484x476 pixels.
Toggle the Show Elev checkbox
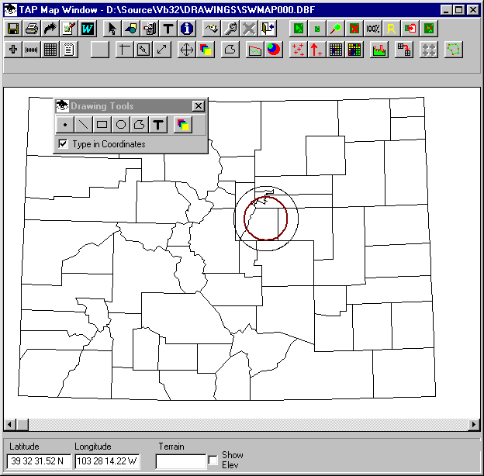(213, 460)
